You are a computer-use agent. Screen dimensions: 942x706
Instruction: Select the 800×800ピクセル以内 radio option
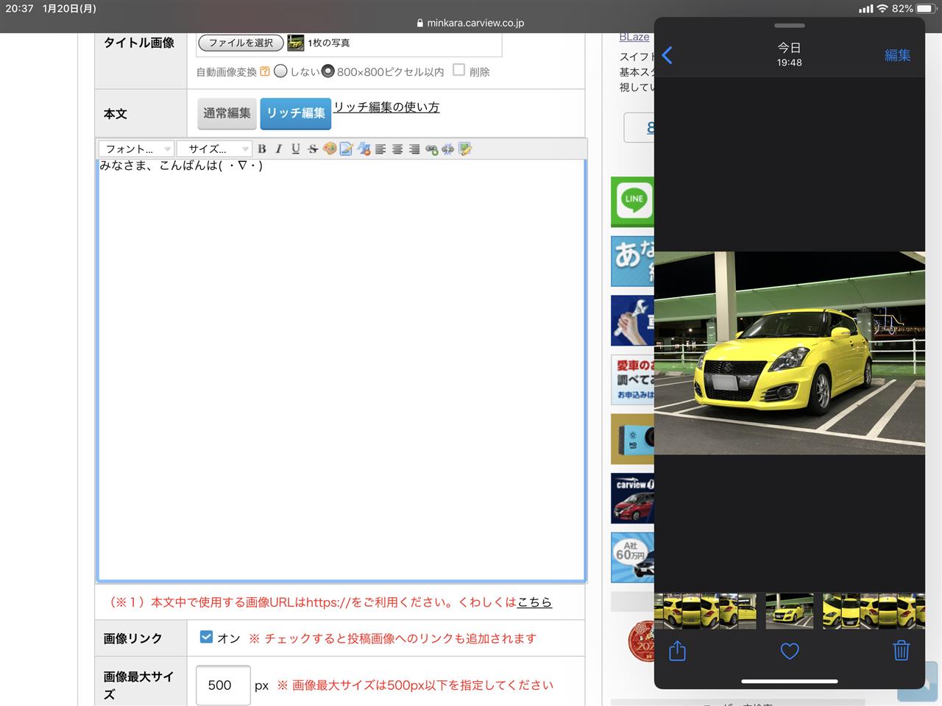[x=327, y=71]
